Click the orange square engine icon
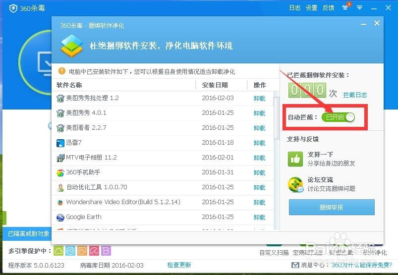Viewport: 398px width, 275px height. (82, 251)
